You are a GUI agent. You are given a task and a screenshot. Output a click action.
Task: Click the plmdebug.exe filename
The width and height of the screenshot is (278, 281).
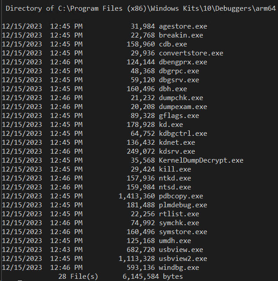point(183,205)
